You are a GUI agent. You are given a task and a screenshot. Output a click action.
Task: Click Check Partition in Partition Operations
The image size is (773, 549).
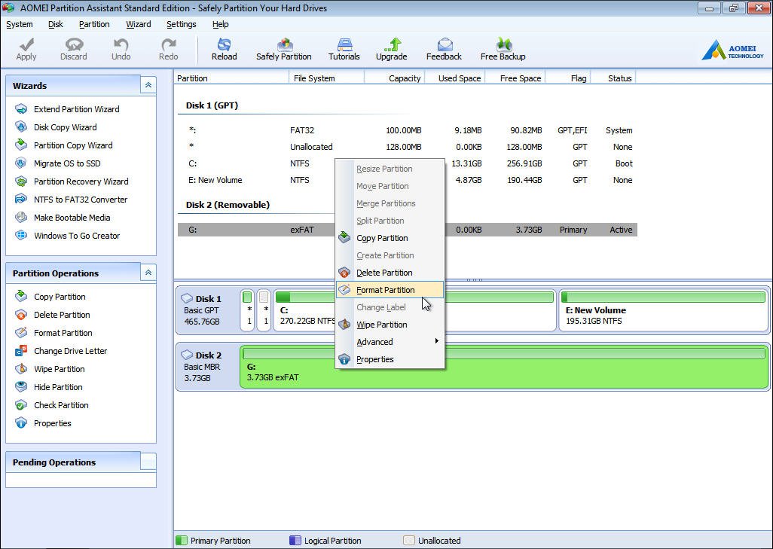[x=61, y=405]
